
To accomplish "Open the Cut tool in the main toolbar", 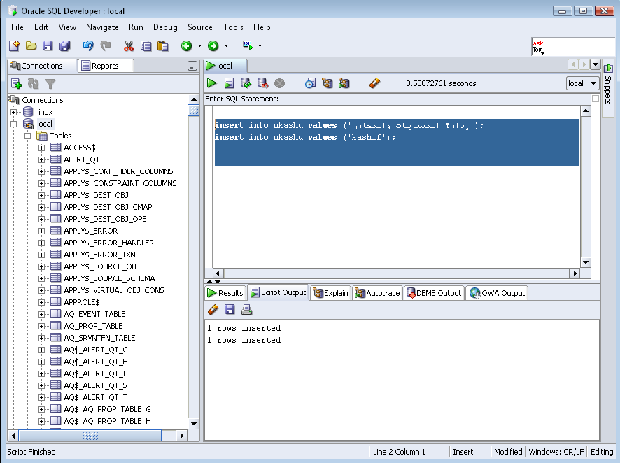I will (x=129, y=45).
